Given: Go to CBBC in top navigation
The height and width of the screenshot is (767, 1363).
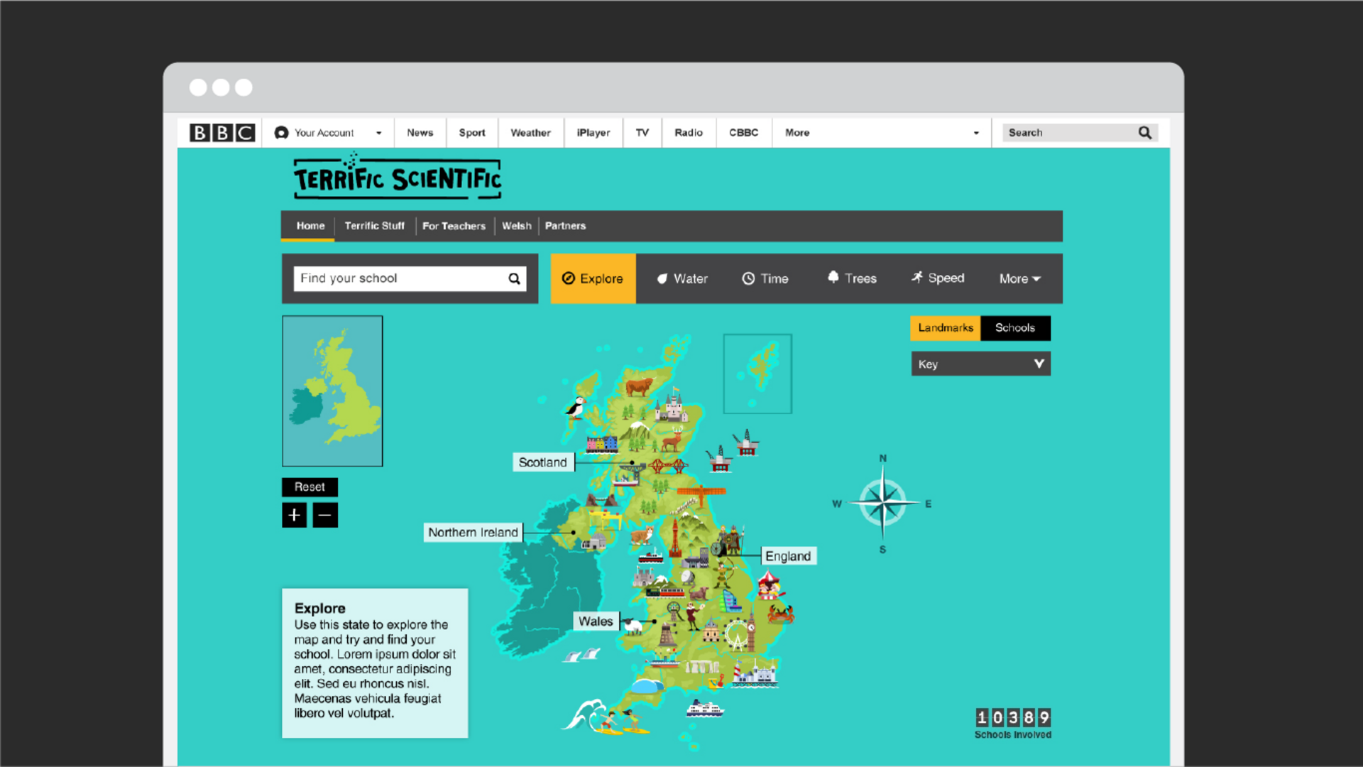Looking at the screenshot, I should (x=743, y=133).
